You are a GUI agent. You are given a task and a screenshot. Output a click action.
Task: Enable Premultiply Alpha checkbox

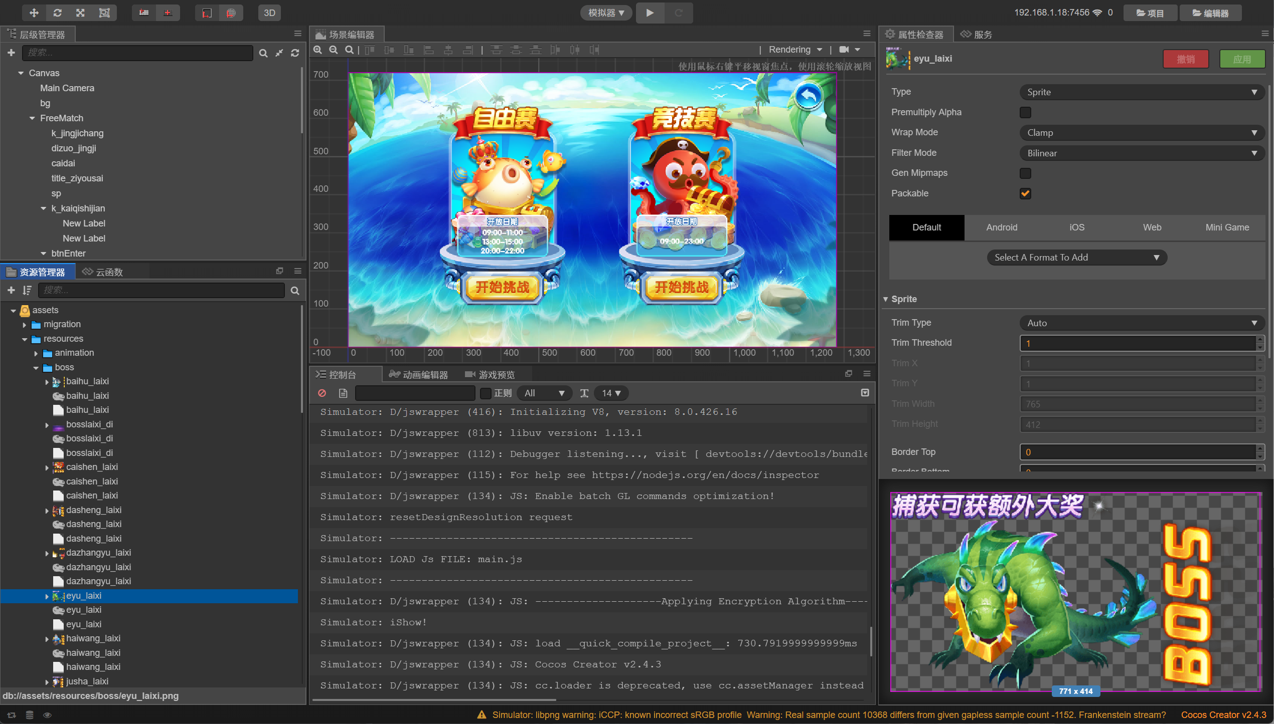pyautogui.click(x=1025, y=112)
